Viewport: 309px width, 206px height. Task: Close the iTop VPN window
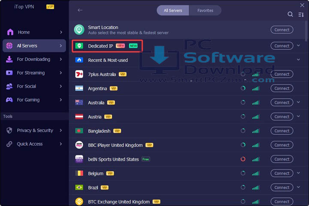pos(302,5)
